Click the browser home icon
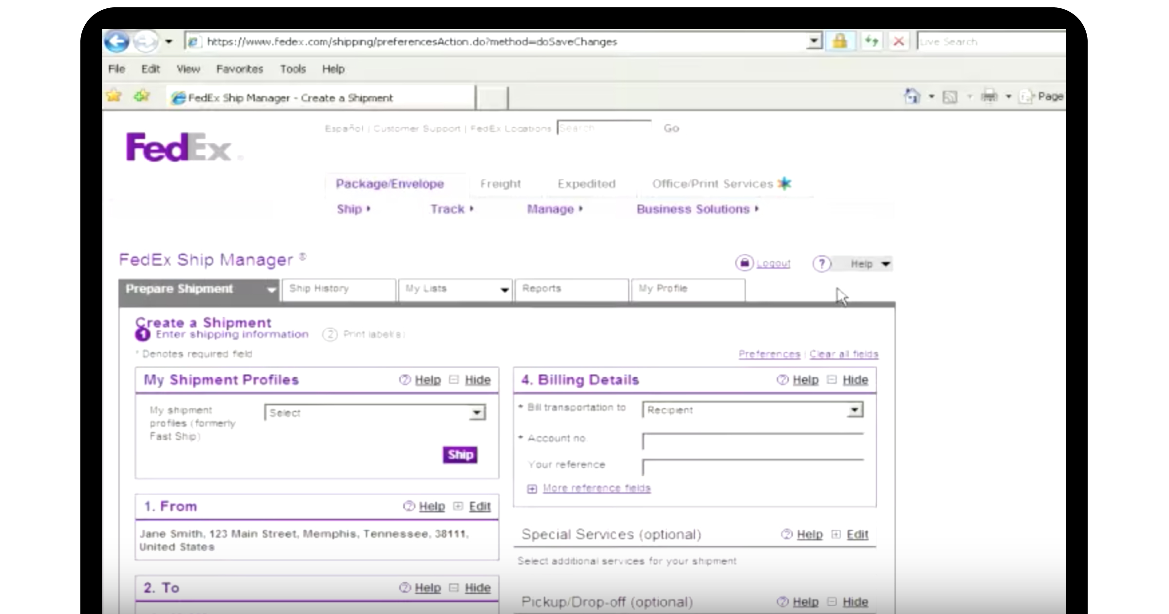This screenshot has height=614, width=1169. pos(912,96)
